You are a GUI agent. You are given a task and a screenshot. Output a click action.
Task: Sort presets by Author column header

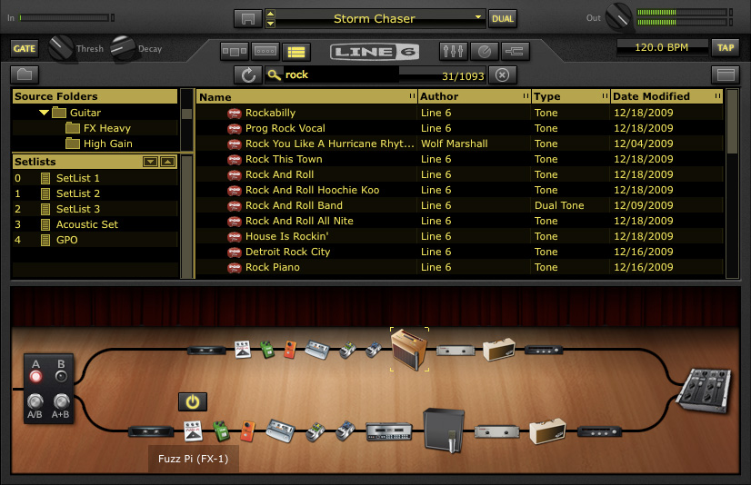tap(473, 96)
